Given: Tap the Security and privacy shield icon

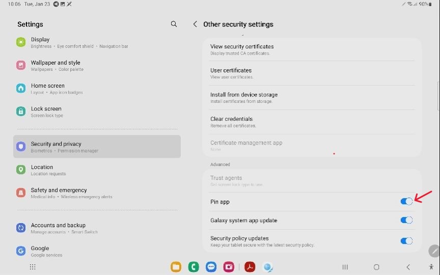Looking at the screenshot, I should click(x=21, y=147).
